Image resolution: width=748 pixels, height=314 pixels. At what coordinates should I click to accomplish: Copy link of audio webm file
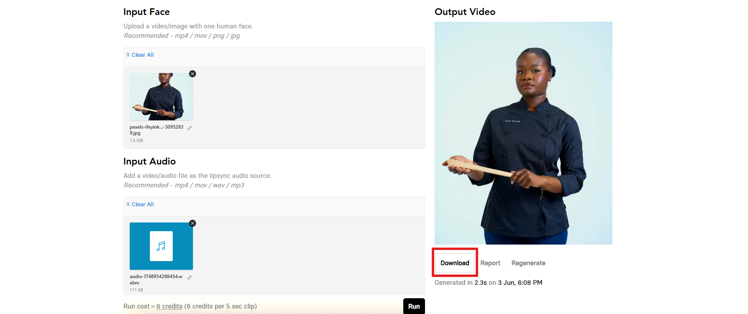coord(190,277)
